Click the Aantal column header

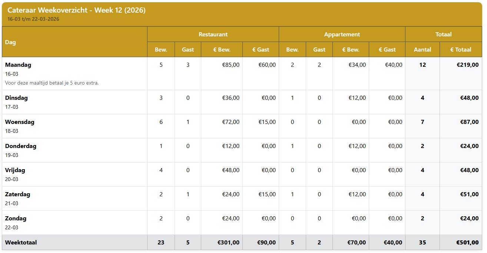(423, 50)
